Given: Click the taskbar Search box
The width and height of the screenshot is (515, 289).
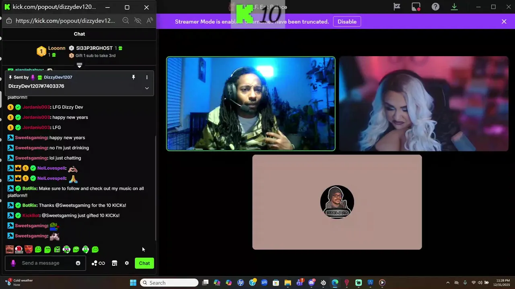Looking at the screenshot, I should 169,283.
